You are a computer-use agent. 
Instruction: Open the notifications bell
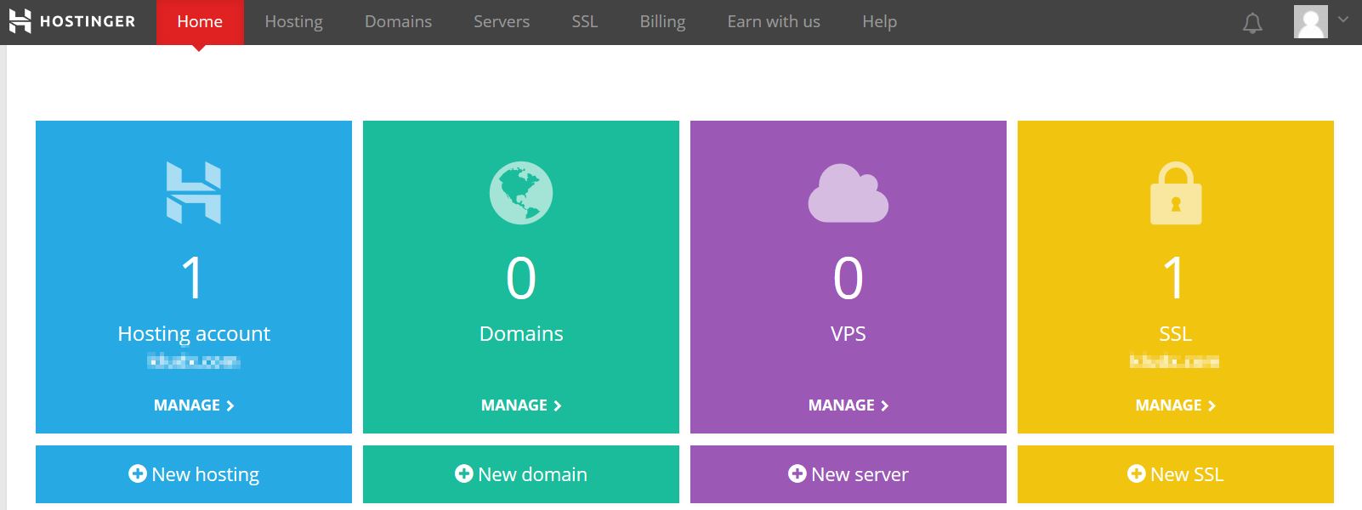pos(1252,23)
